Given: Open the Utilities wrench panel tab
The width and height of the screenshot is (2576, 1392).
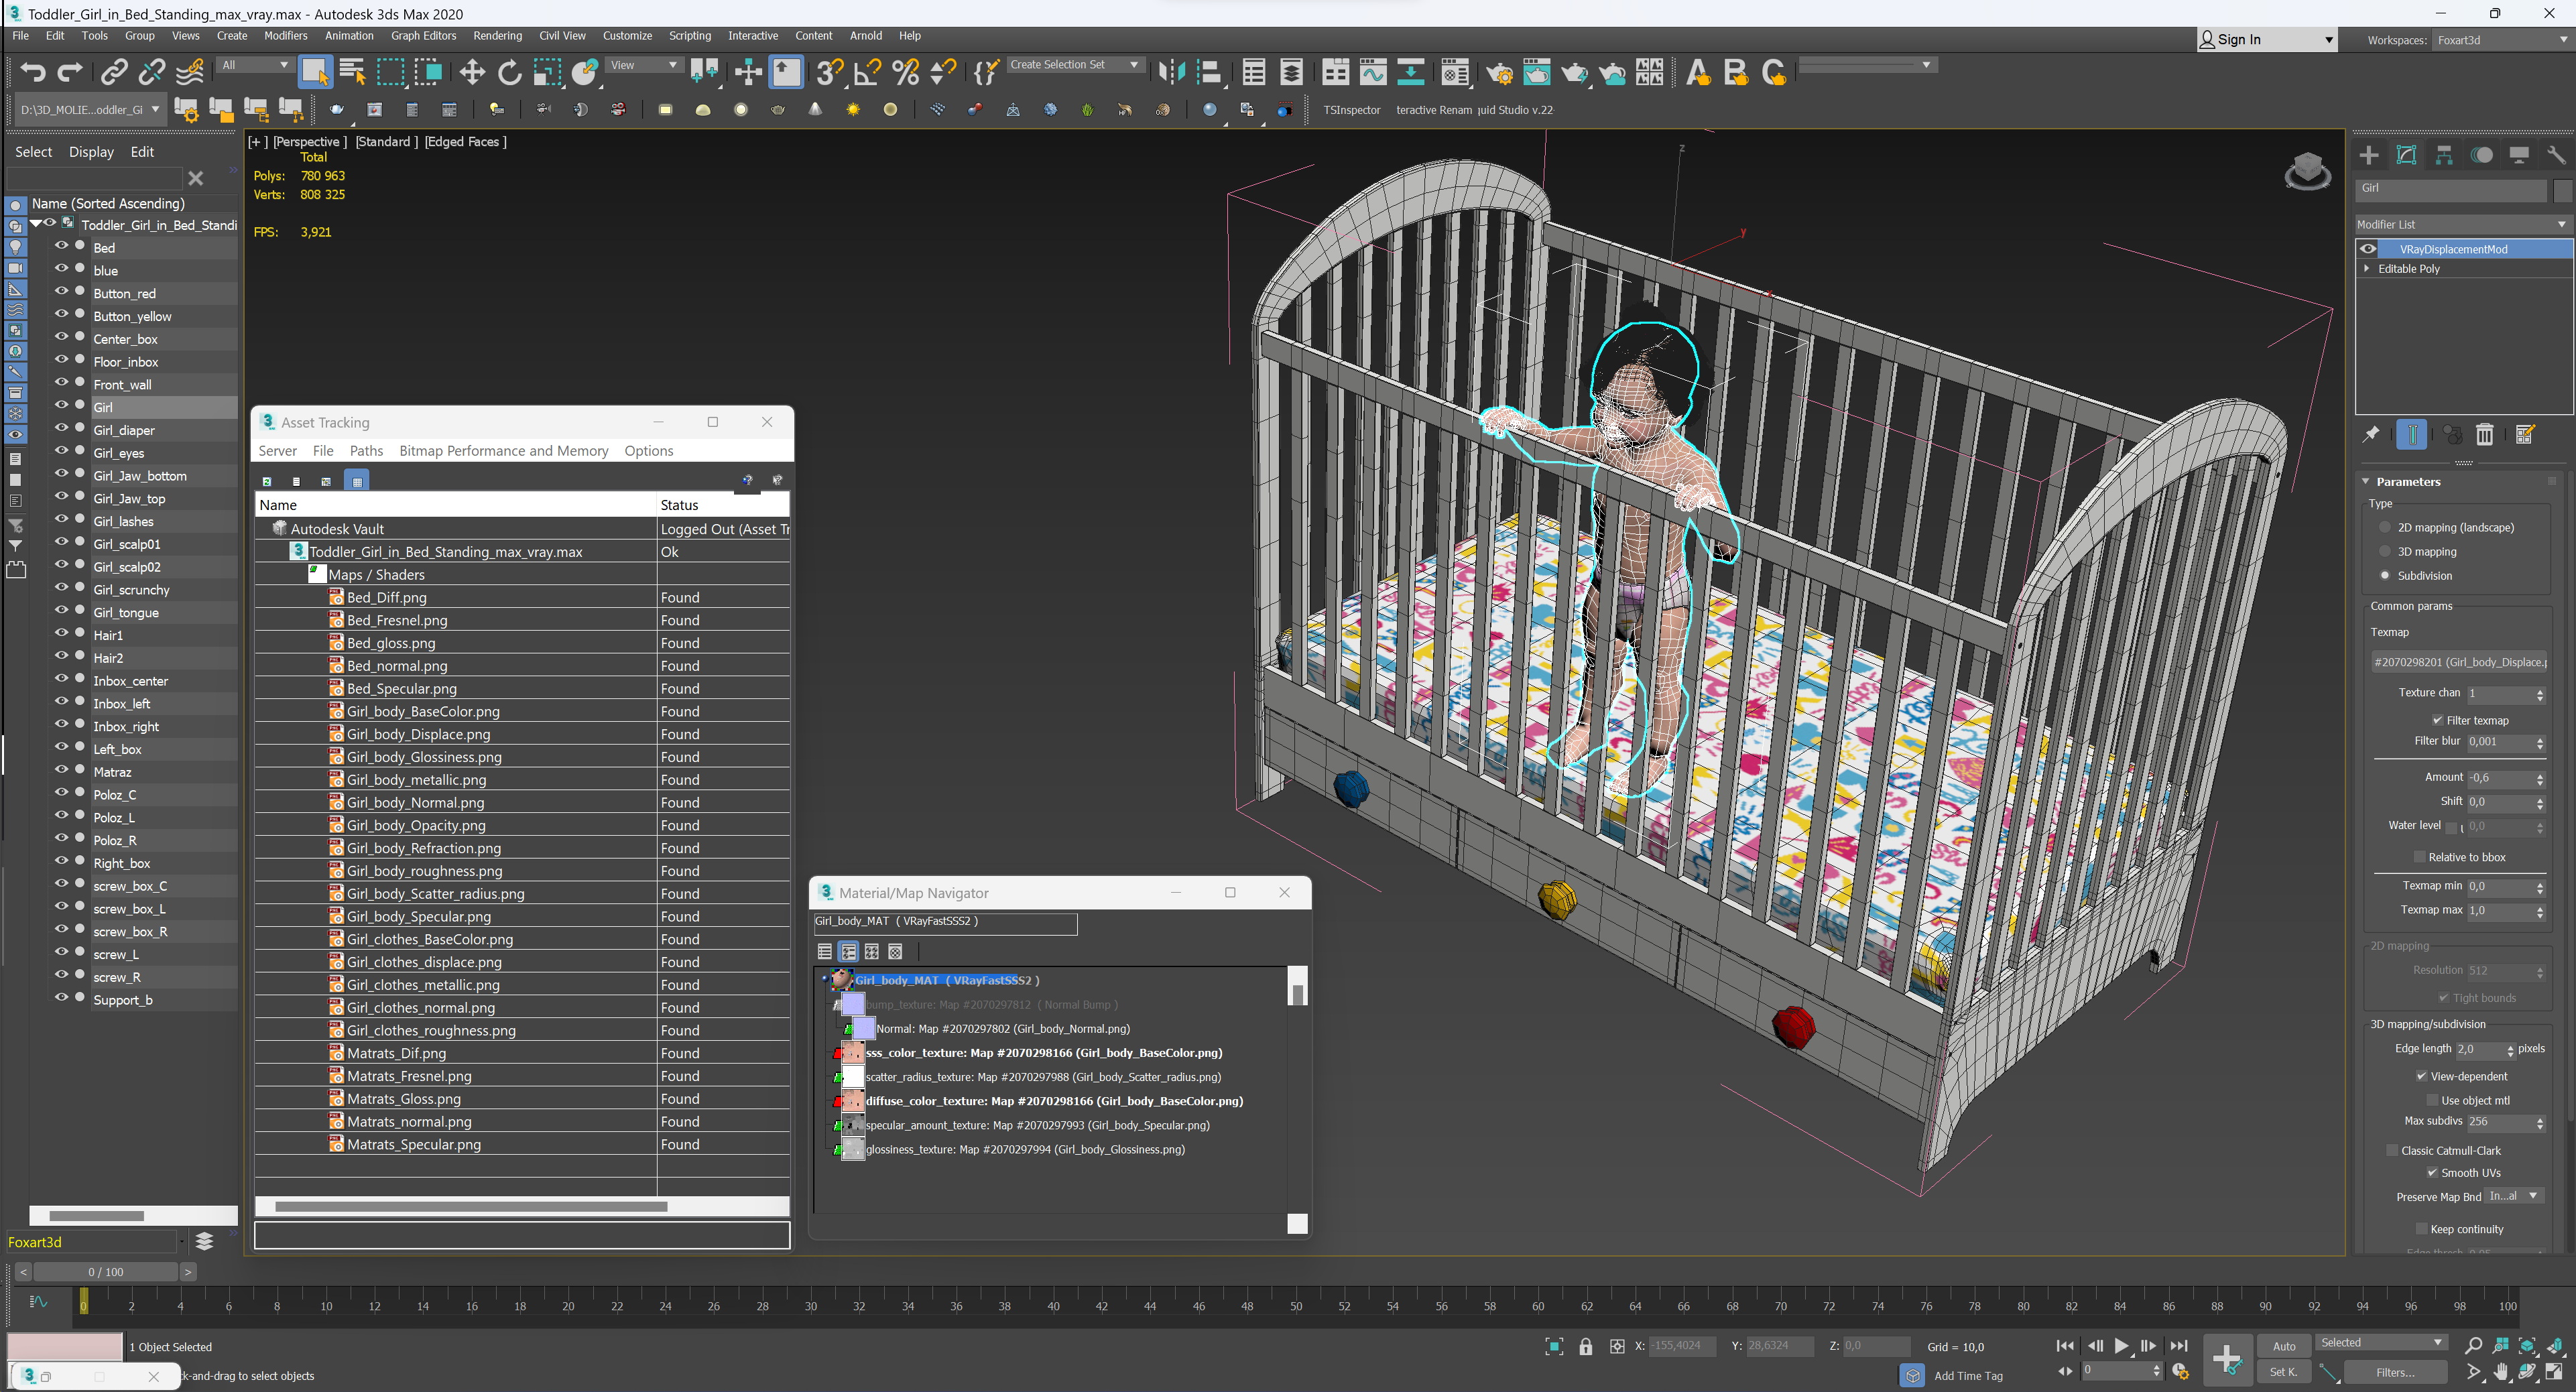Looking at the screenshot, I should click(x=2556, y=155).
